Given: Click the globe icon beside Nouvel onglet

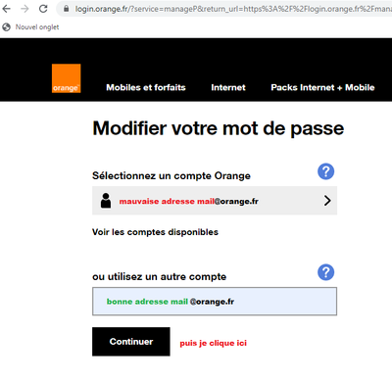Looking at the screenshot, I should [7, 27].
